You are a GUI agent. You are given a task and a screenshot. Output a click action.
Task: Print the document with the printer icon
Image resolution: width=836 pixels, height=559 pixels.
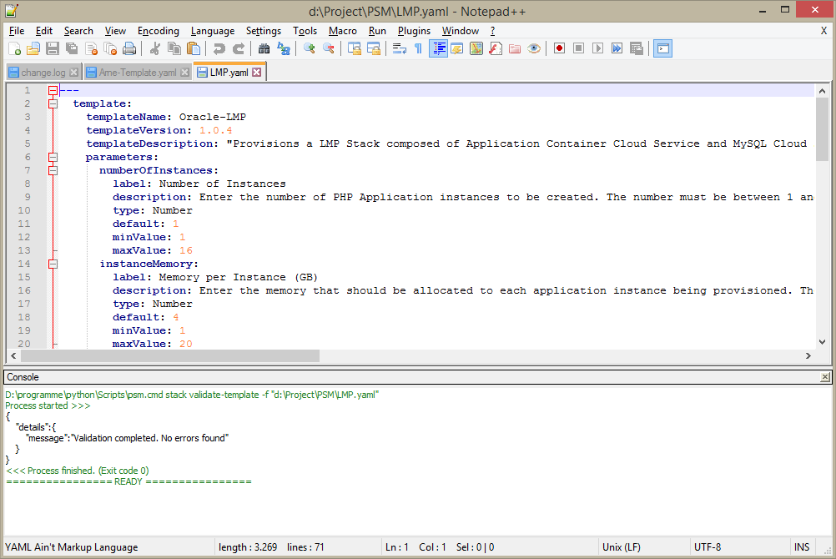pyautogui.click(x=129, y=49)
